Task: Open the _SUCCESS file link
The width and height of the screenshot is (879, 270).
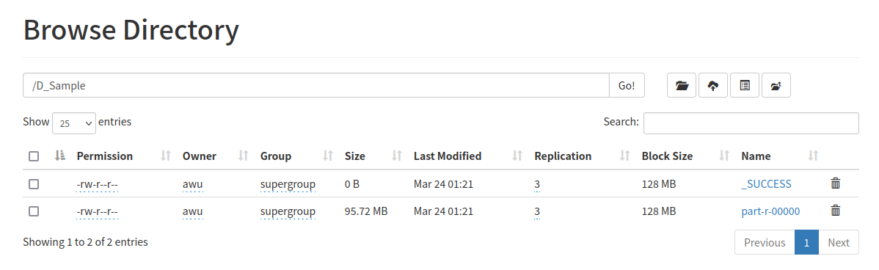Action: 766,183
